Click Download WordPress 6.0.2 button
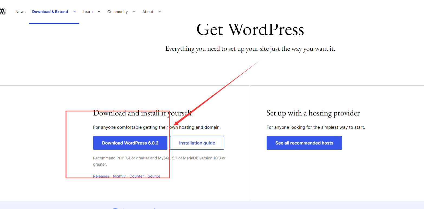The height and width of the screenshot is (209, 424). click(130, 143)
